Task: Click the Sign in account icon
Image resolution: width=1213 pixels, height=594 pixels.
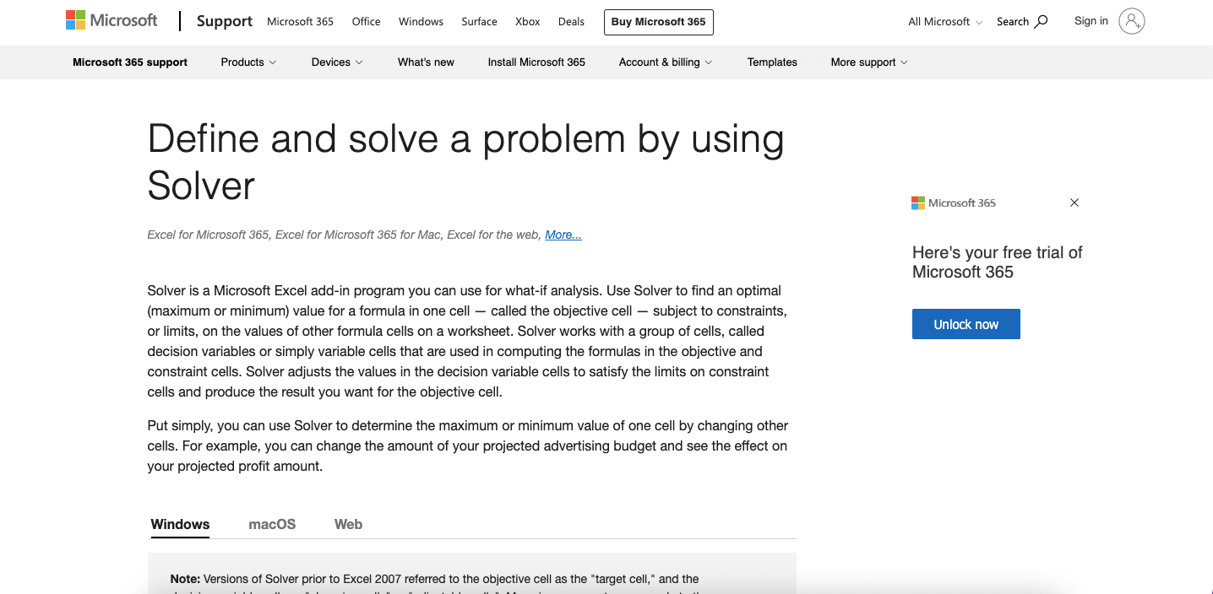Action: pos(1130,20)
